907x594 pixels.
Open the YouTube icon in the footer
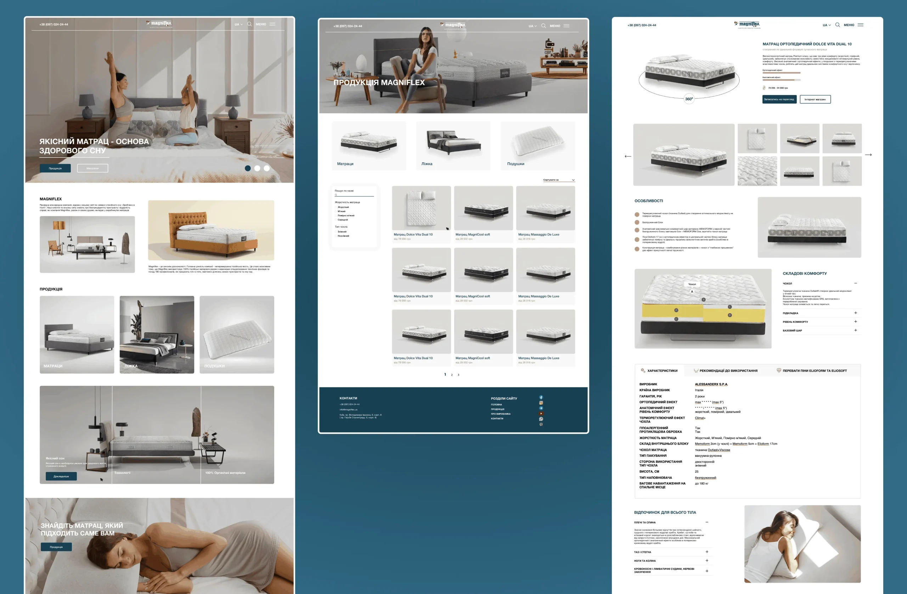(x=541, y=413)
